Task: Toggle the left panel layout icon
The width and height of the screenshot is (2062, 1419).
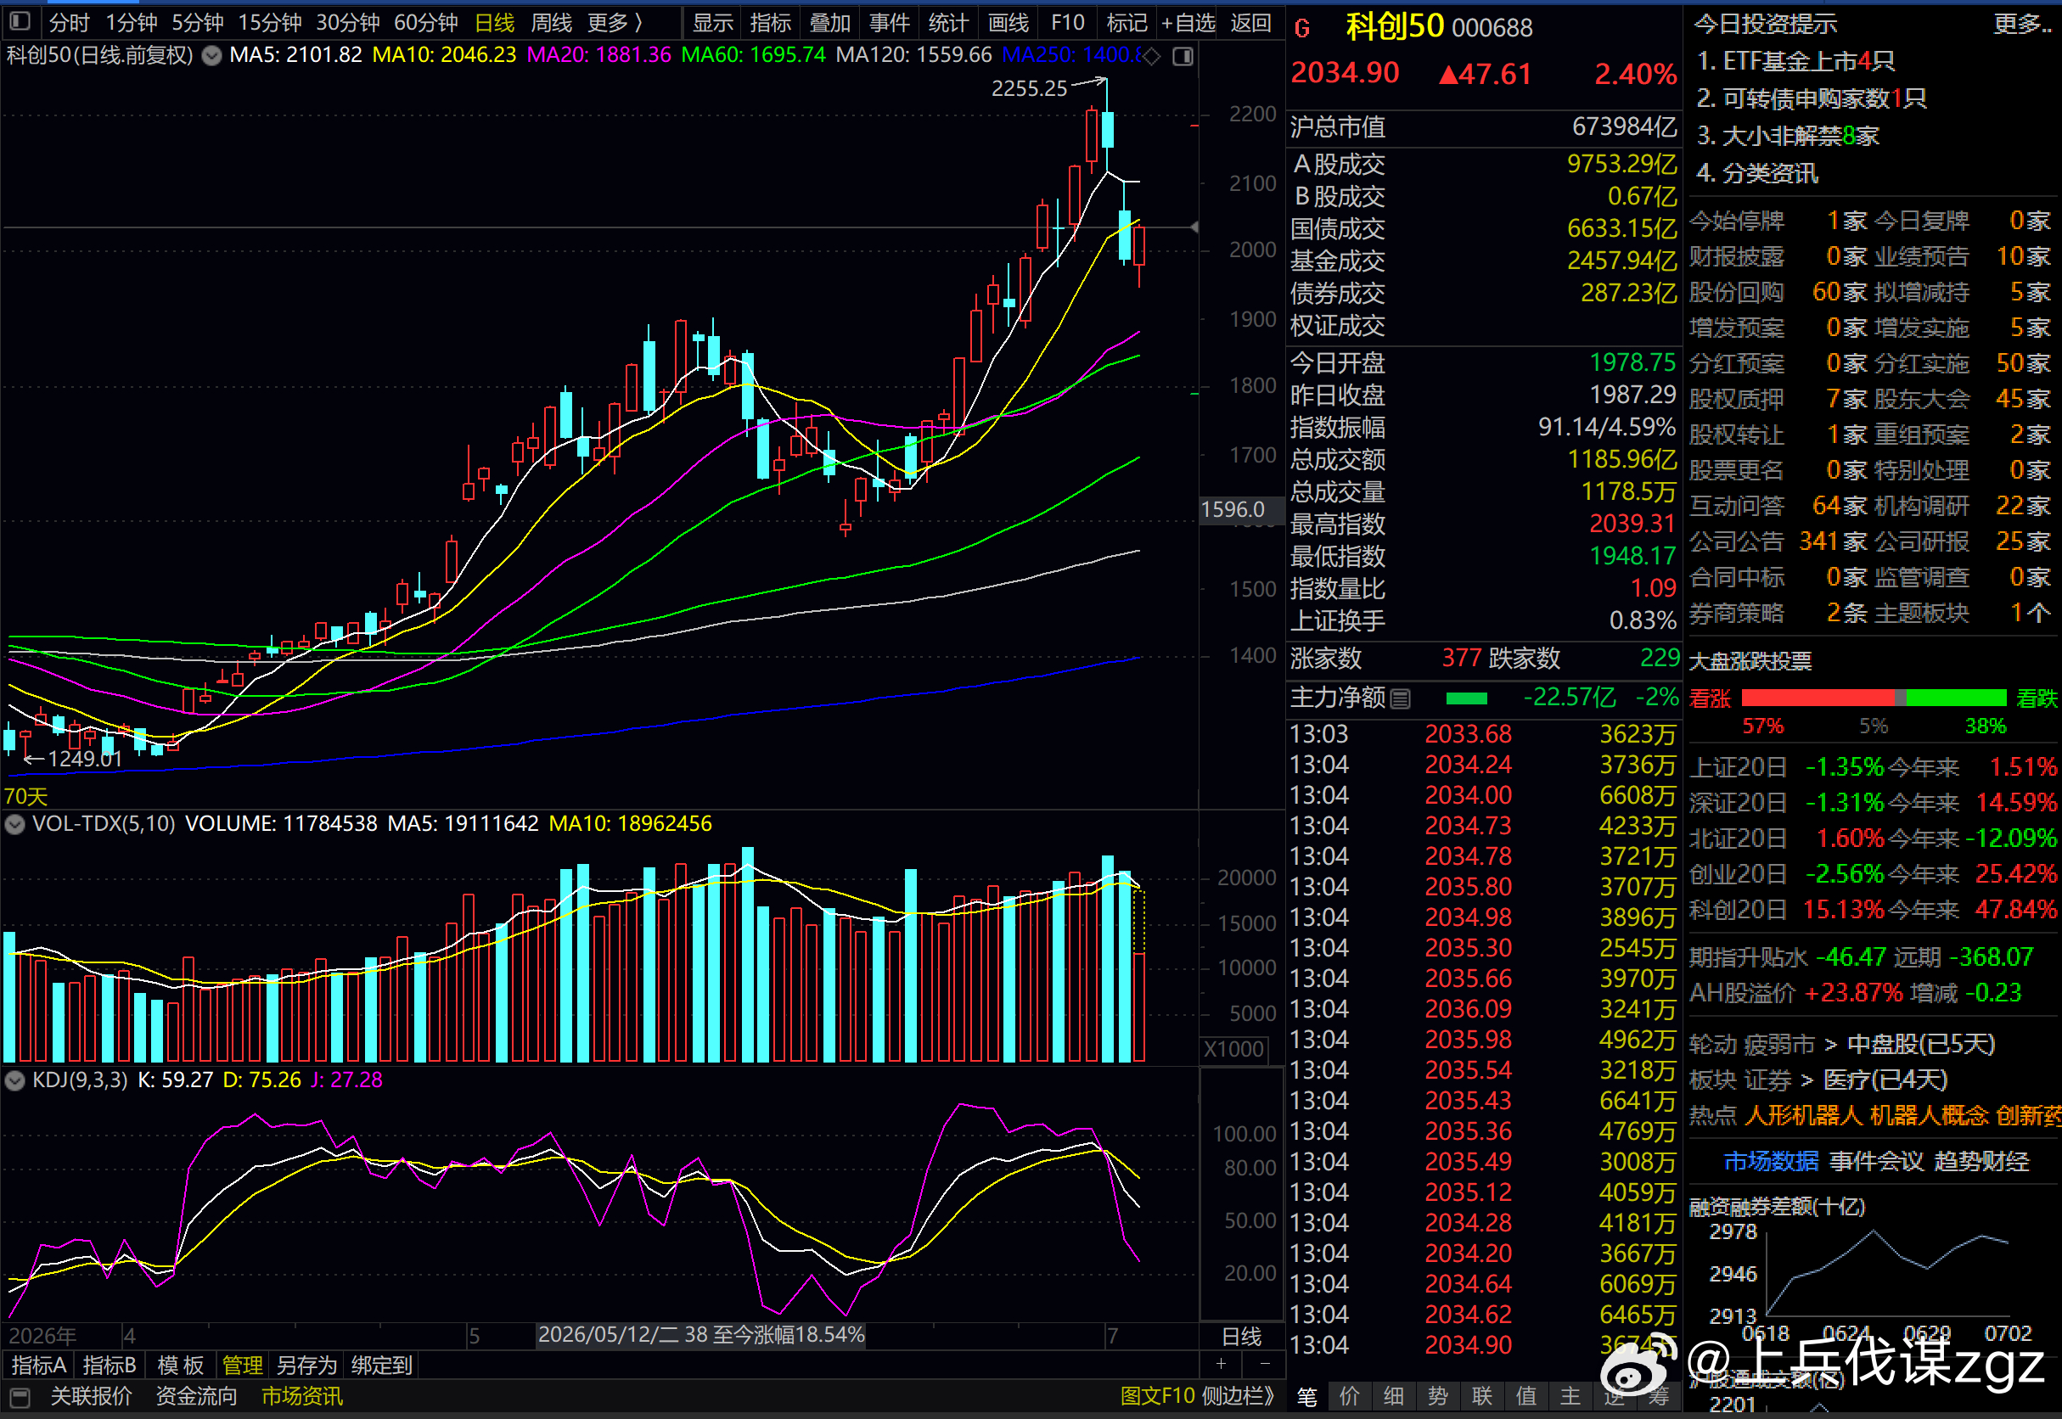Action: pyautogui.click(x=20, y=21)
